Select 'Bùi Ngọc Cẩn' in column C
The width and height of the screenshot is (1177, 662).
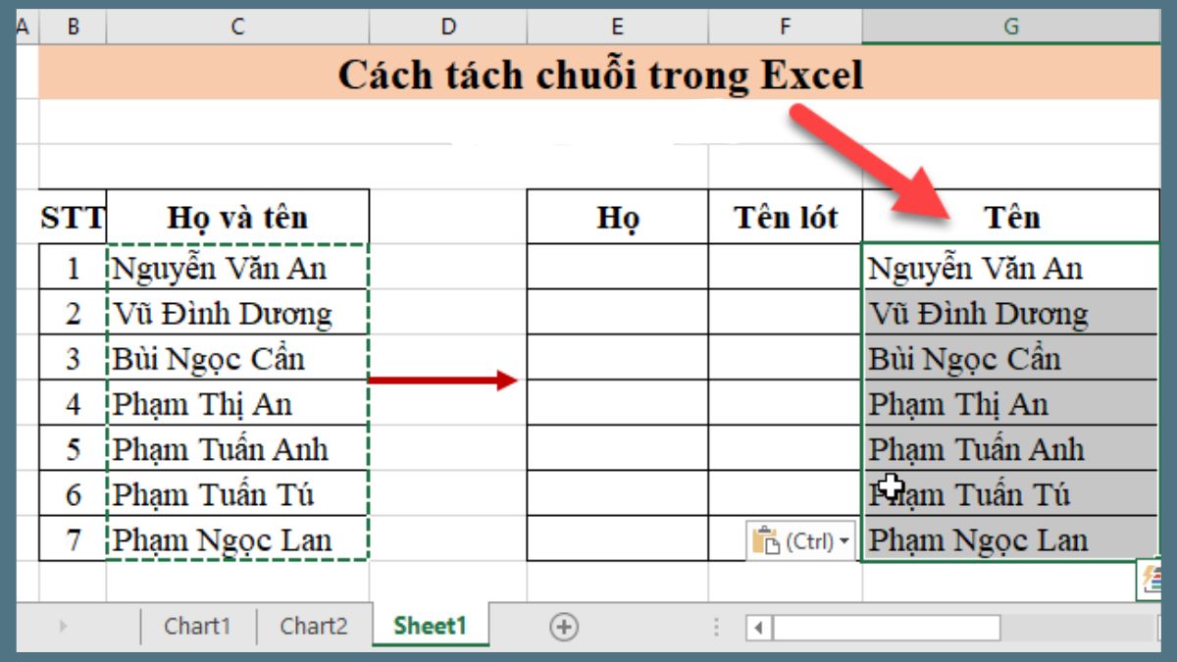coord(238,358)
